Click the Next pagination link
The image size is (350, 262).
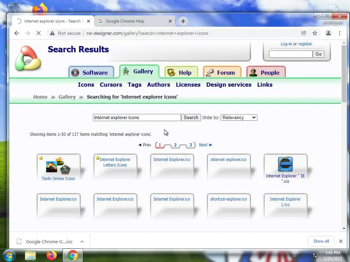point(205,145)
